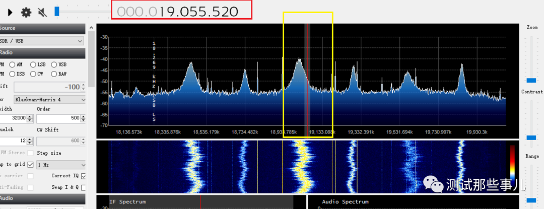Collapse the Audio panel header

click(42, 198)
